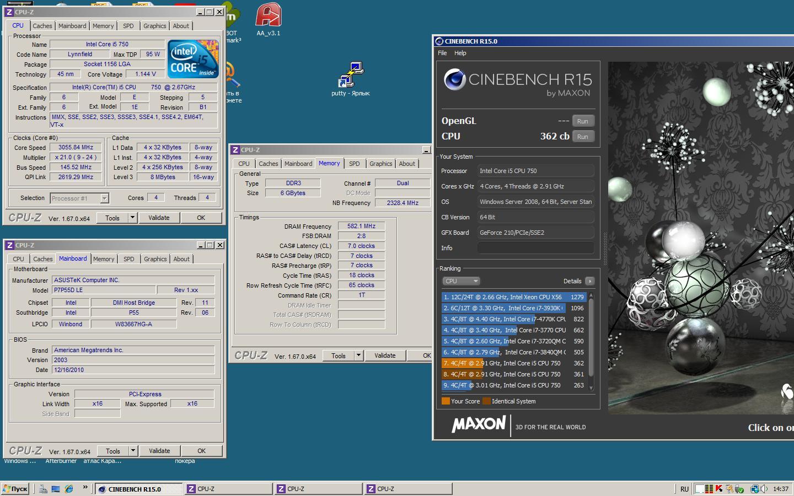Click the Cinebench logo sphere icon
This screenshot has width=794, height=496.
coord(454,80)
